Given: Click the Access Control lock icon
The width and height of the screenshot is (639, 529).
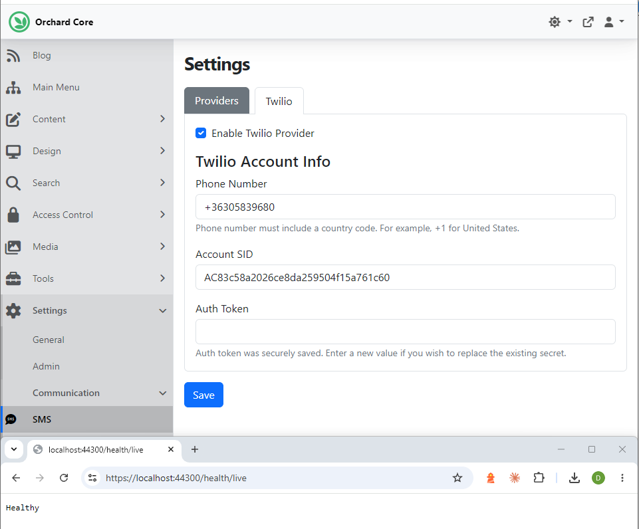Looking at the screenshot, I should coord(13,215).
